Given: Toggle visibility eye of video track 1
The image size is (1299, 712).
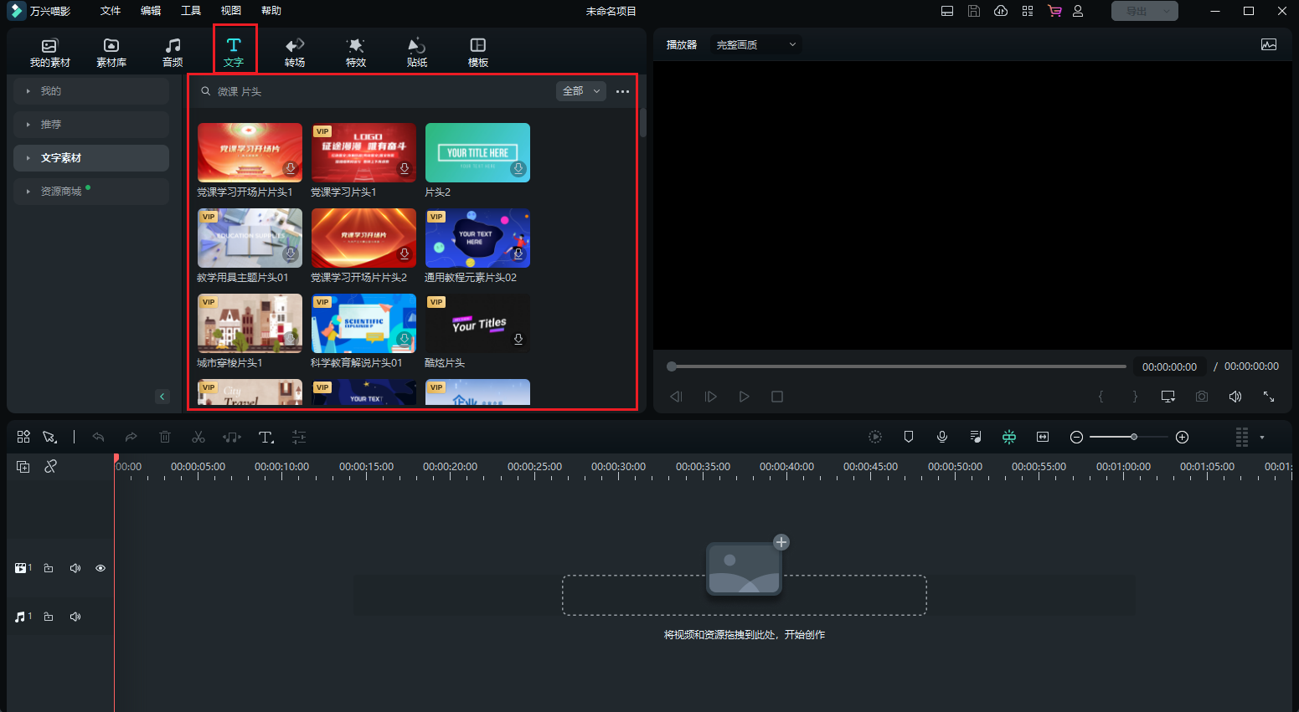Looking at the screenshot, I should tap(101, 568).
